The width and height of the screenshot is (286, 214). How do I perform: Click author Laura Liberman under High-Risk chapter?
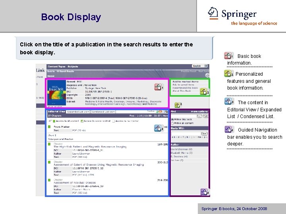[81, 154]
